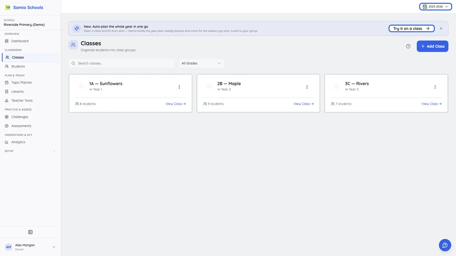Go to Challenges in the sidebar

(x=30, y=117)
